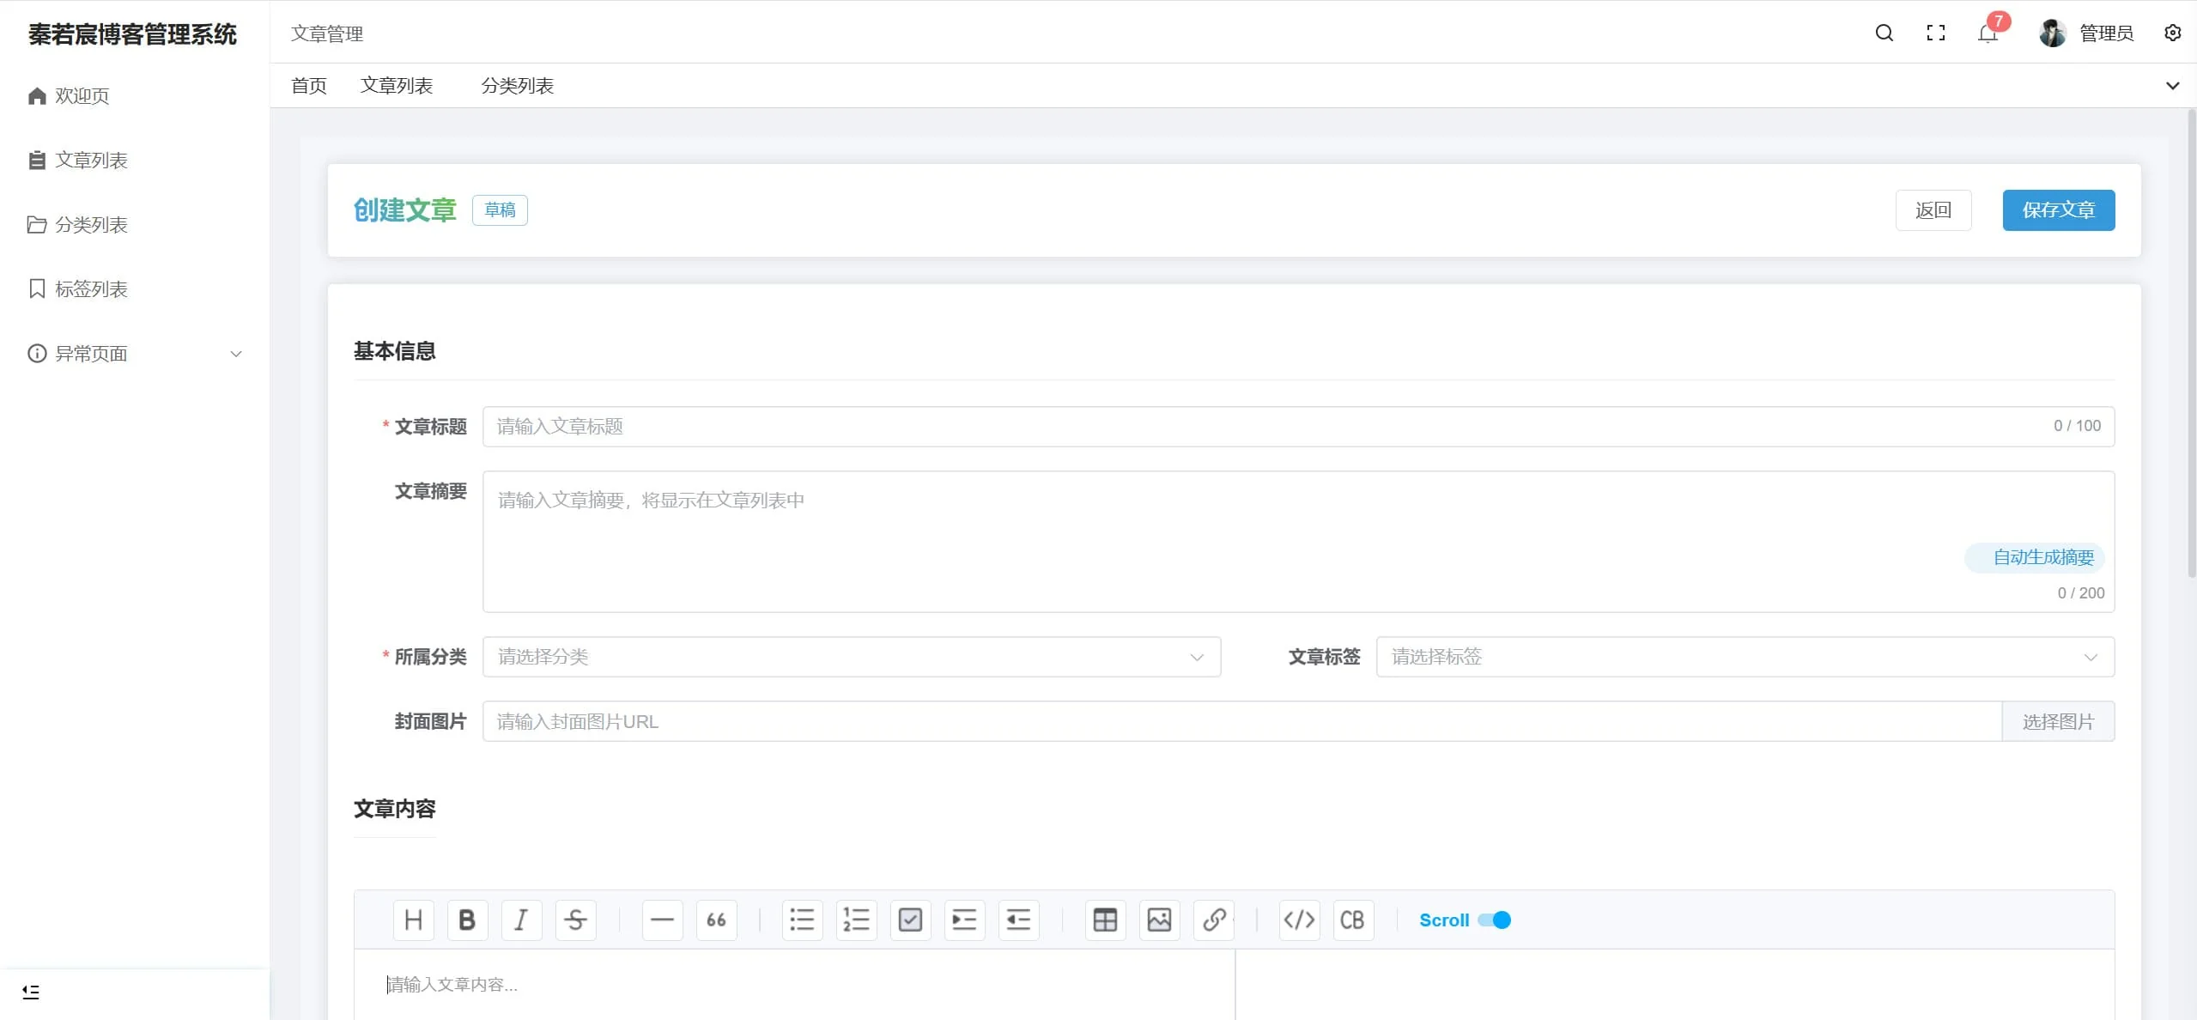2197x1020 pixels.
Task: Click the Bold formatting icon
Action: pyautogui.click(x=466, y=920)
